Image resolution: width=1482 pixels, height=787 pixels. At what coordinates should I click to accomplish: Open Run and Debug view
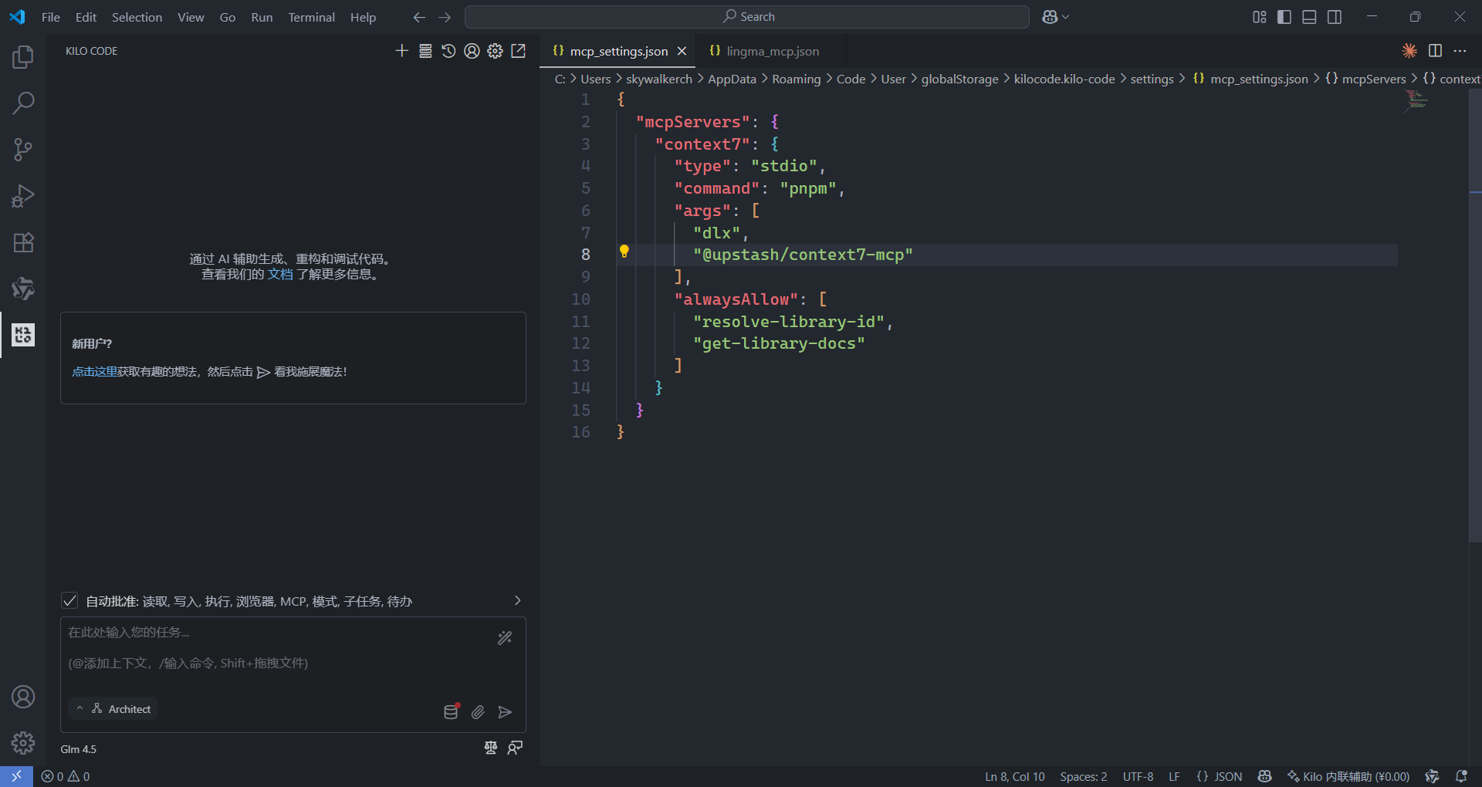23,196
